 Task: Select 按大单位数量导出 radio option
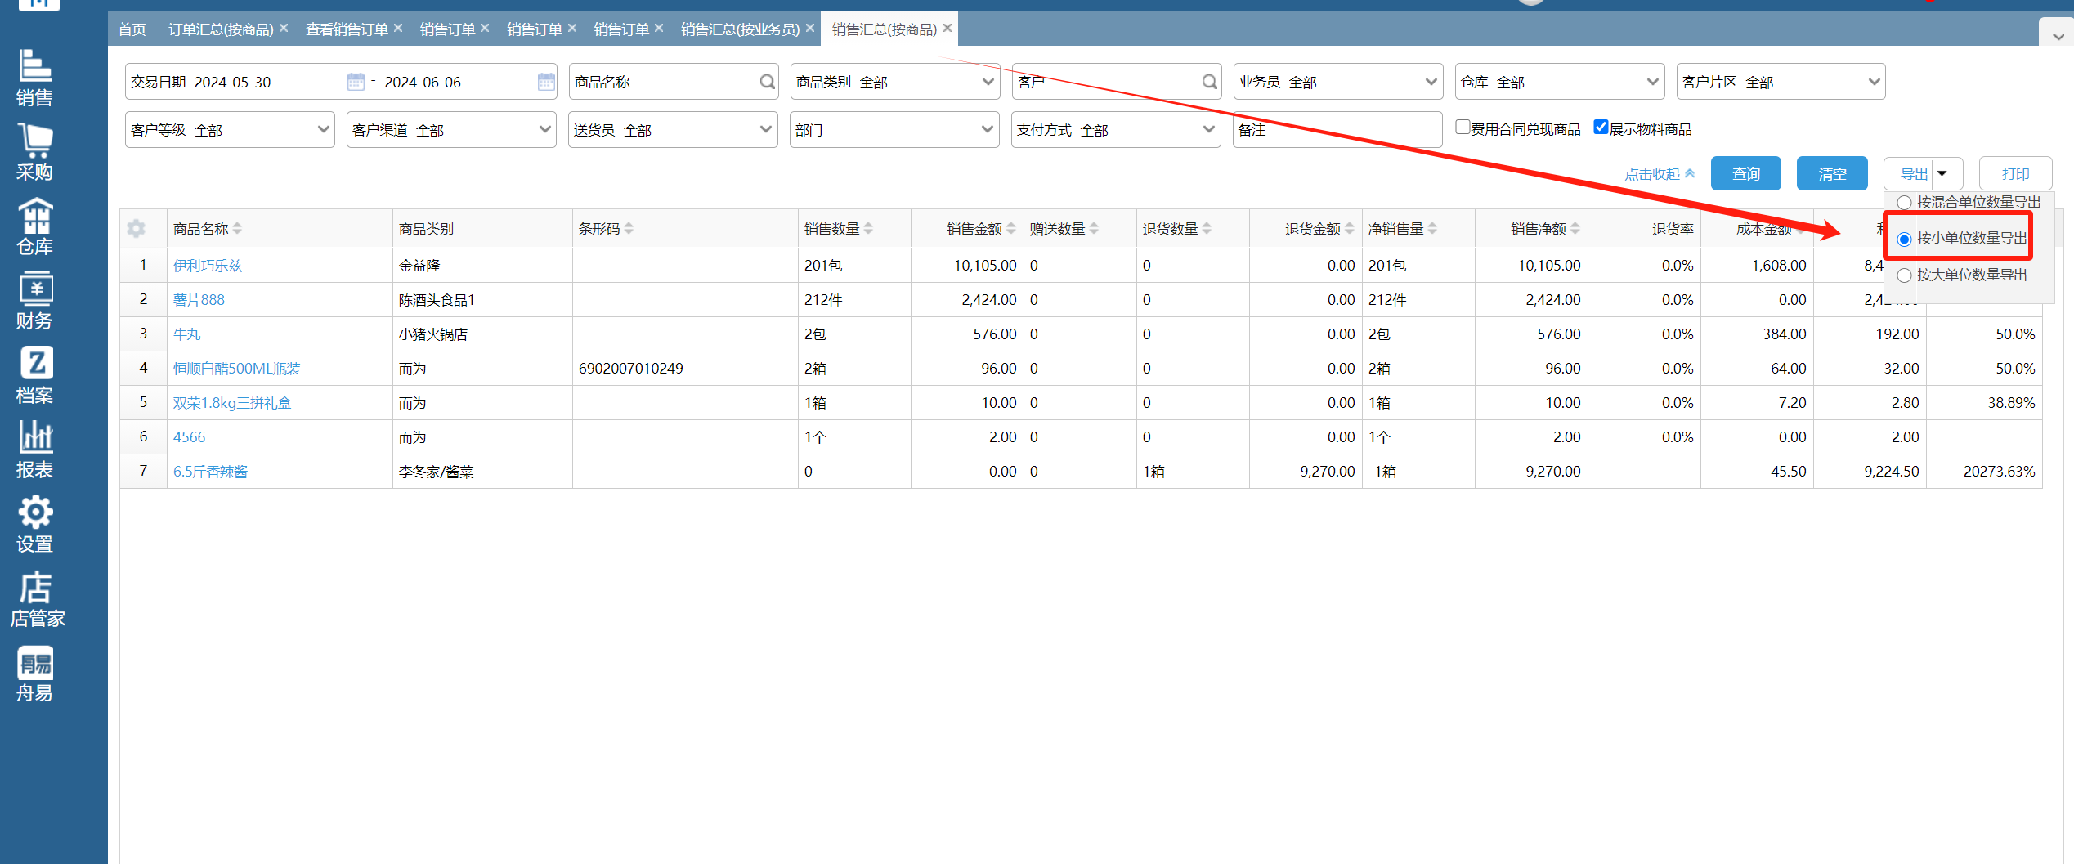[x=1904, y=275]
